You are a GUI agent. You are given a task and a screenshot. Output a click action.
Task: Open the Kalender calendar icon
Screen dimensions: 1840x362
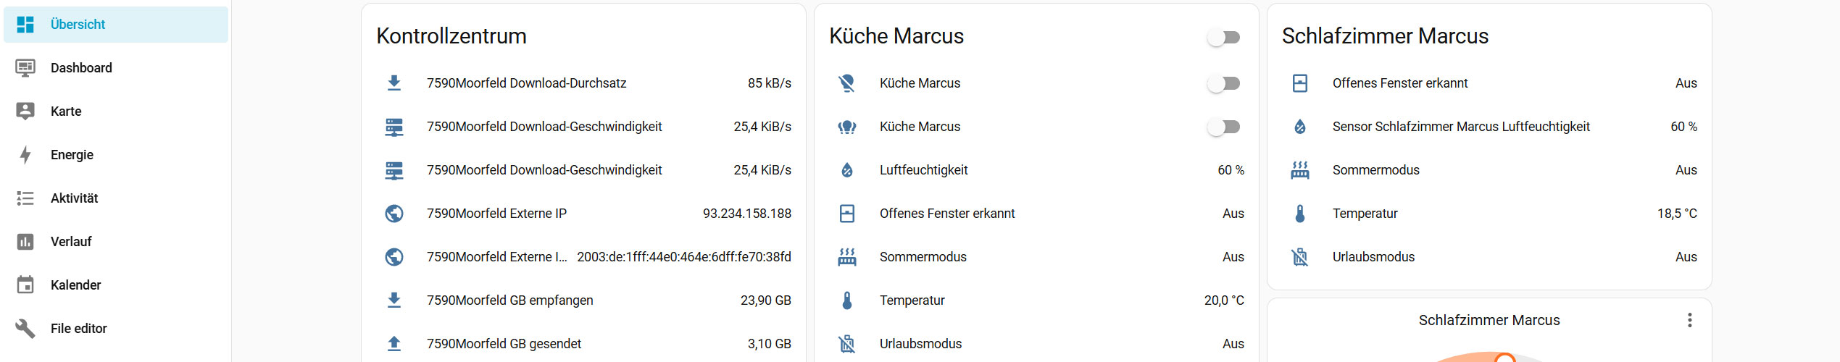tap(25, 285)
